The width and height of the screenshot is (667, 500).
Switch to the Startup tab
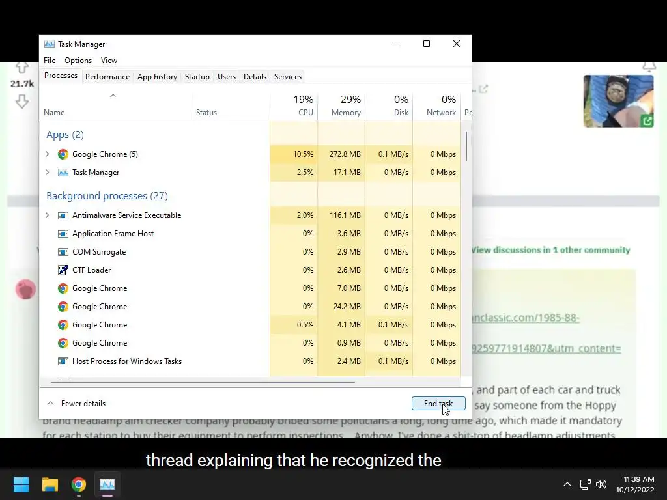pyautogui.click(x=197, y=77)
